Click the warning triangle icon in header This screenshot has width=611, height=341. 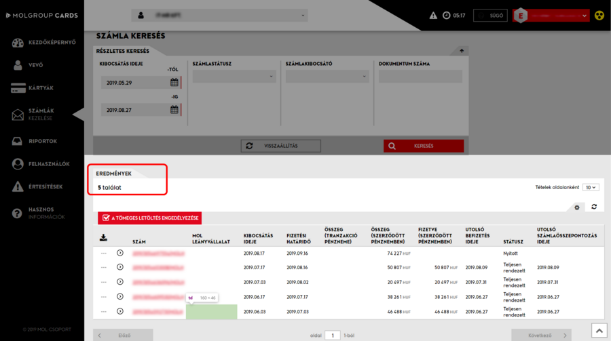click(x=434, y=16)
